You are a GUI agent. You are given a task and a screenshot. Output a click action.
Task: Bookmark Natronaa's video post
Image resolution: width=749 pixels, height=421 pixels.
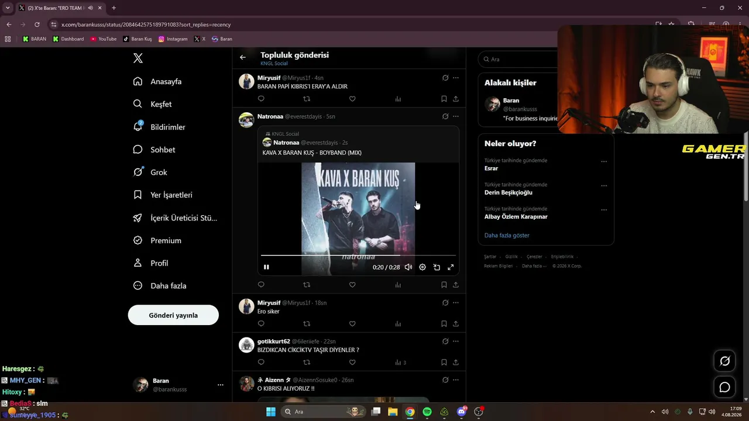click(444, 285)
